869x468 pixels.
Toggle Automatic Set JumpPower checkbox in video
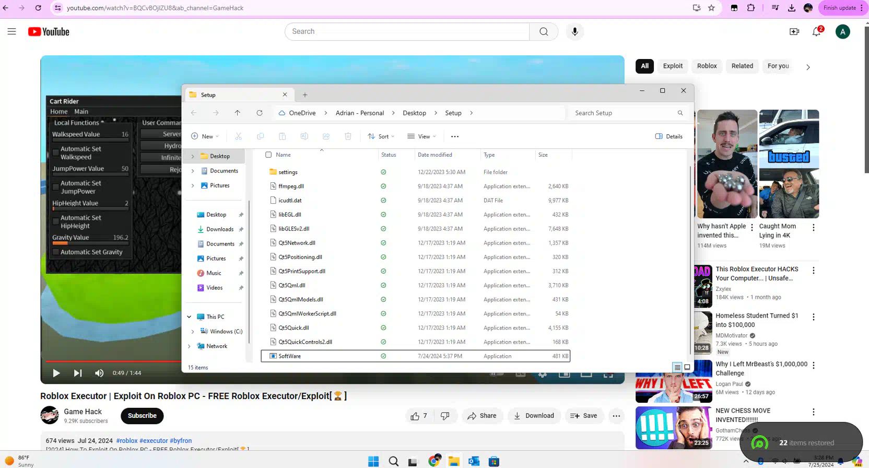pyautogui.click(x=55, y=187)
